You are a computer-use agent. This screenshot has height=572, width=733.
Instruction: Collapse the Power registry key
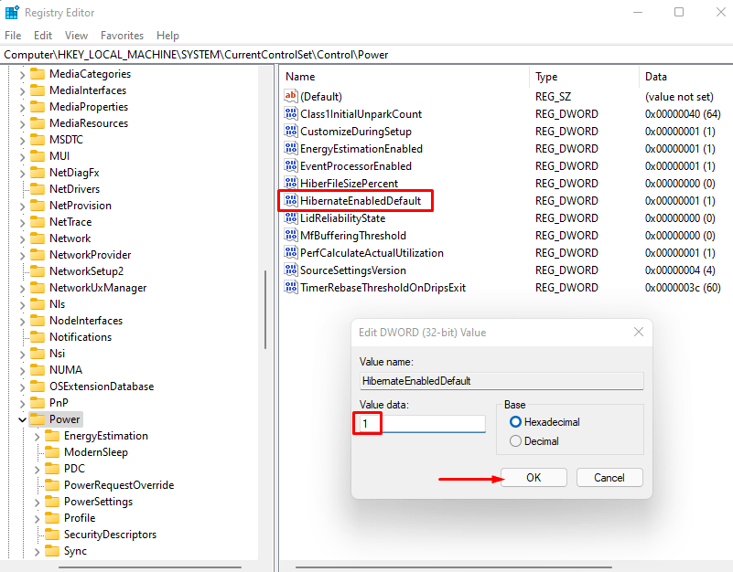[22, 419]
